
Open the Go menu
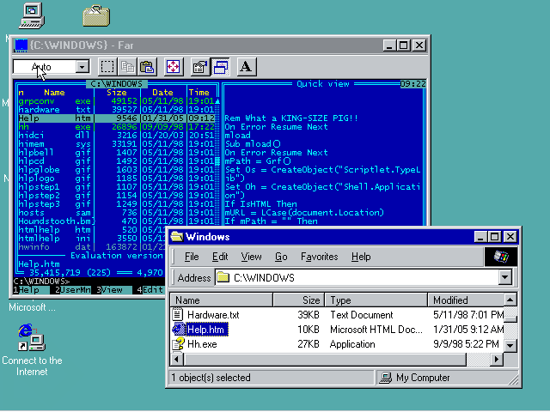[x=281, y=257]
